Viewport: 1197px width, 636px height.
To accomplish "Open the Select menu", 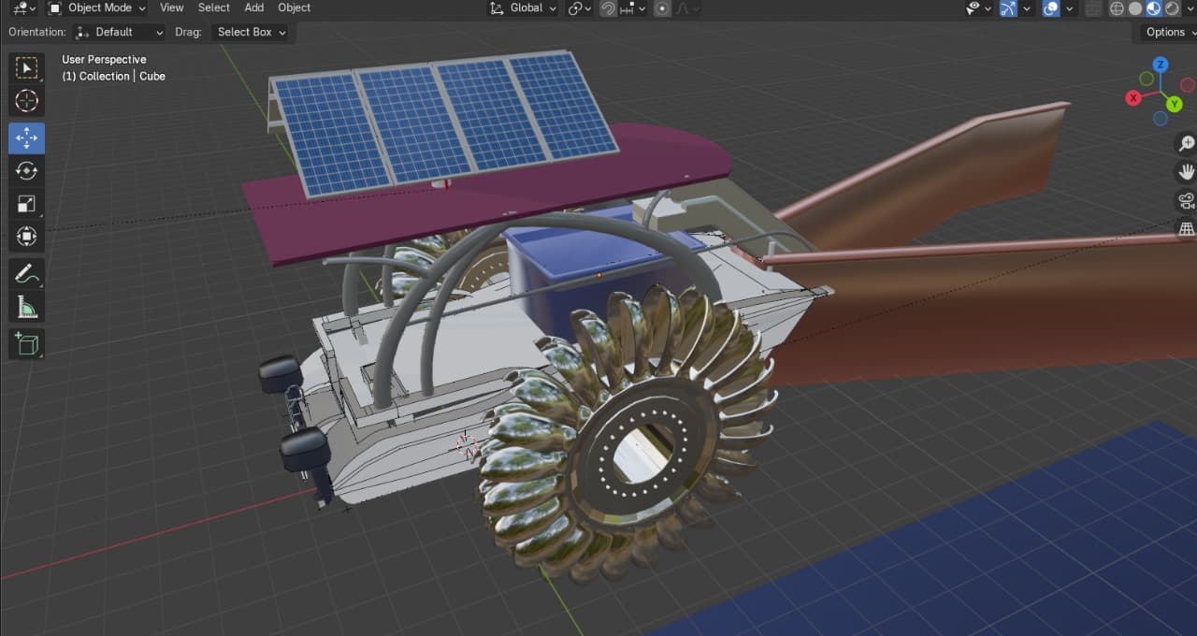I will tap(214, 7).
